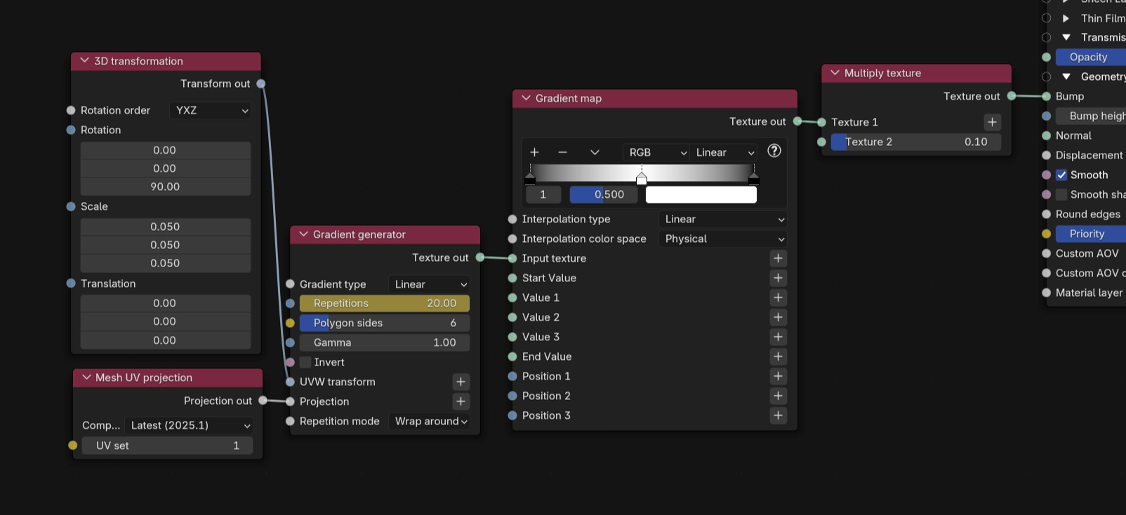Click plus icon beside UVW transform
The width and height of the screenshot is (1126, 515).
[461, 382]
